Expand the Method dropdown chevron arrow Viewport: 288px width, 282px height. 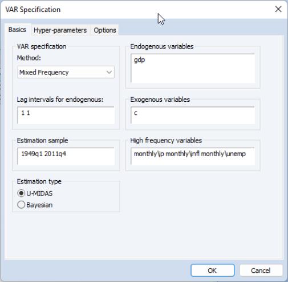pyautogui.click(x=109, y=72)
